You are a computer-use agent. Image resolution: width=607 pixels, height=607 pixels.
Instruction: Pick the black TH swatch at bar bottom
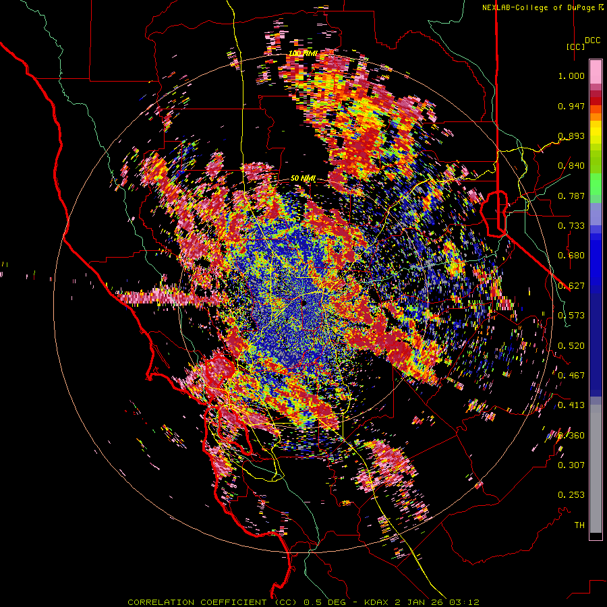click(x=596, y=536)
